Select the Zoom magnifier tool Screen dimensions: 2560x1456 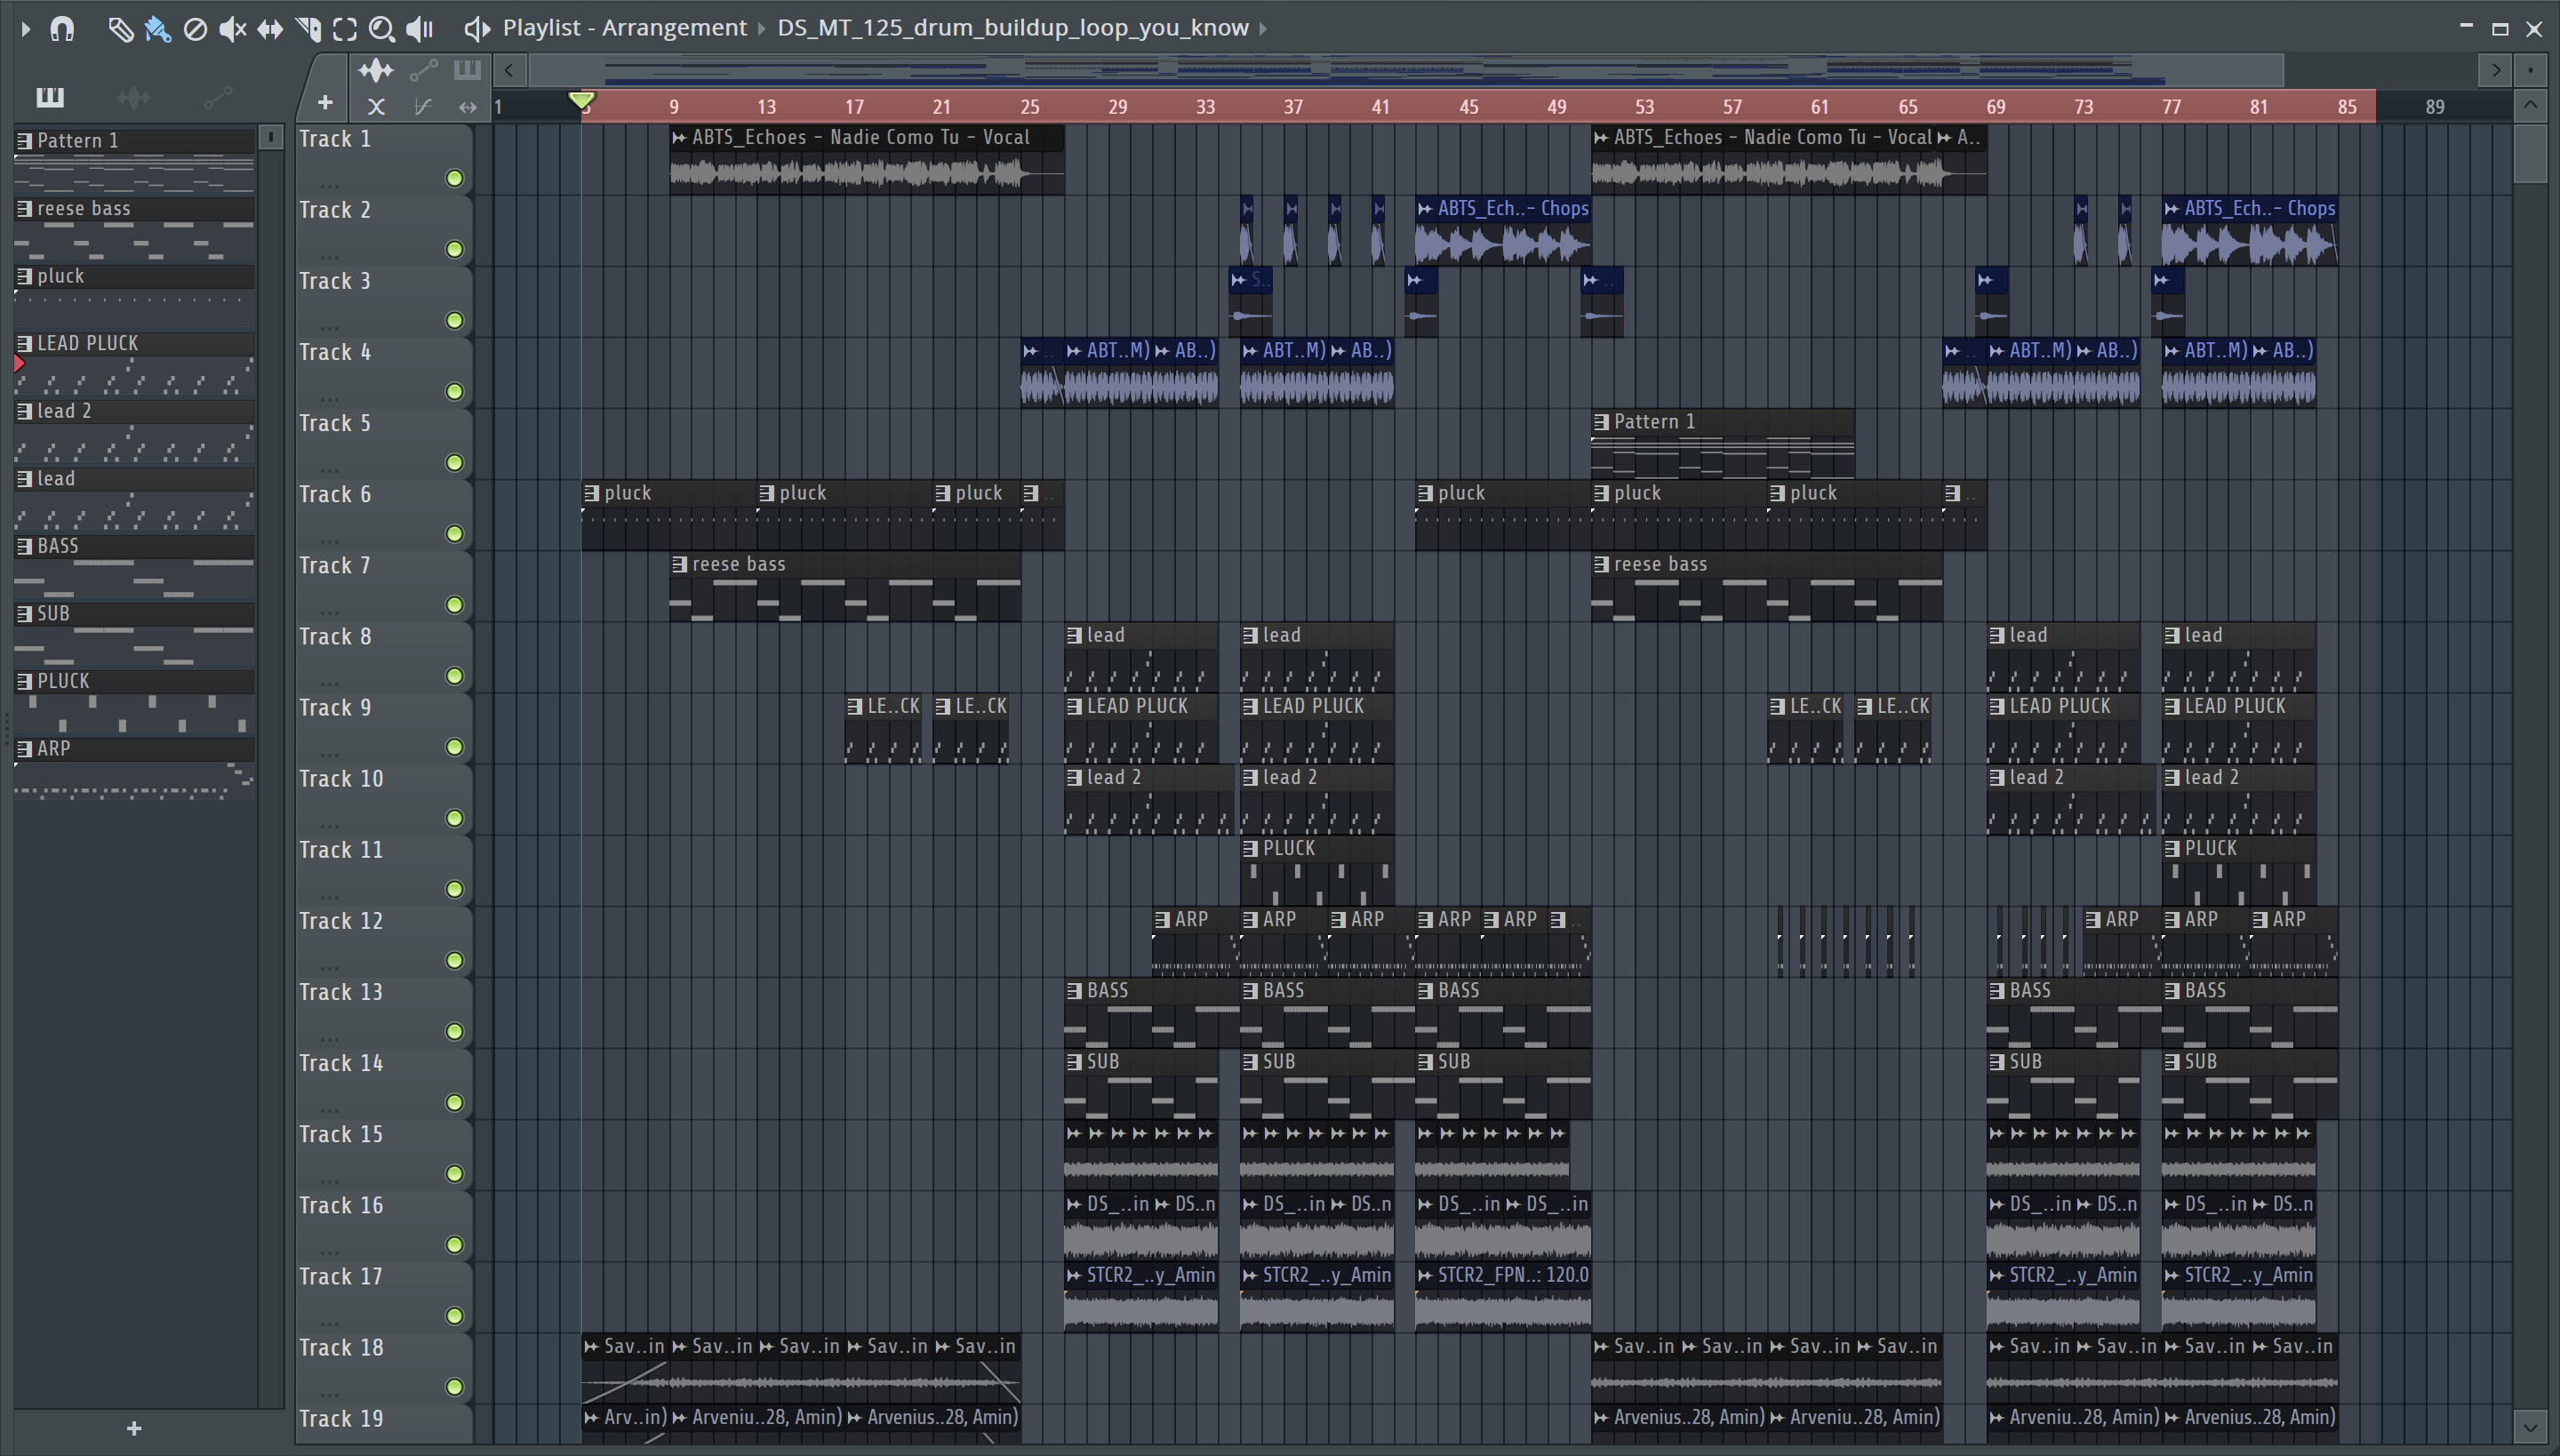(381, 29)
